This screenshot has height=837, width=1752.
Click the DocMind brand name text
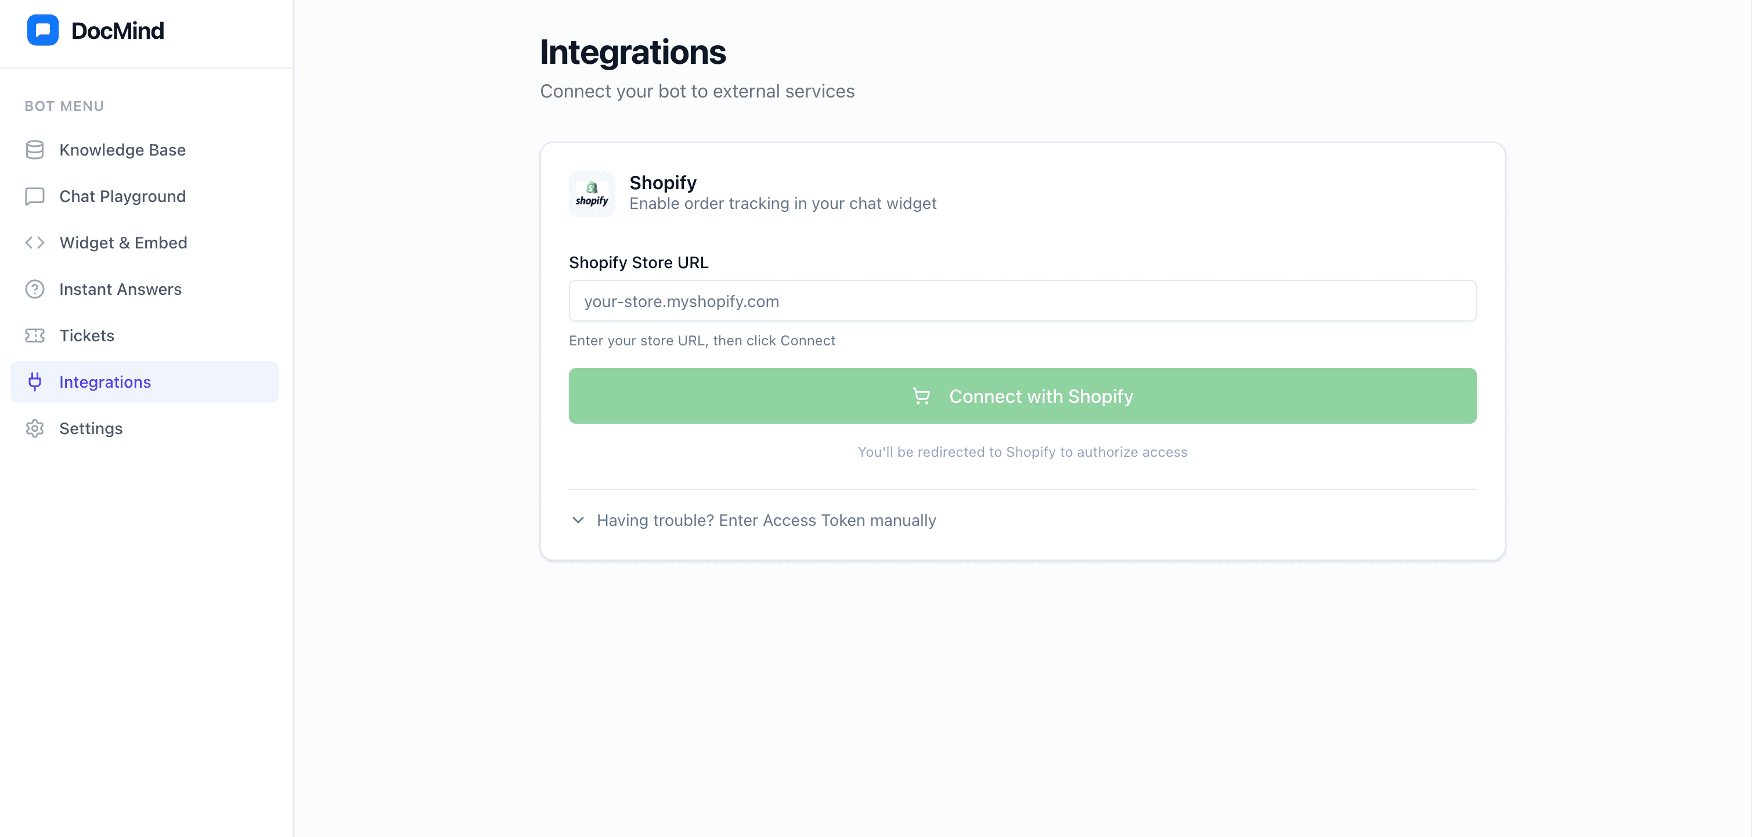117,31
